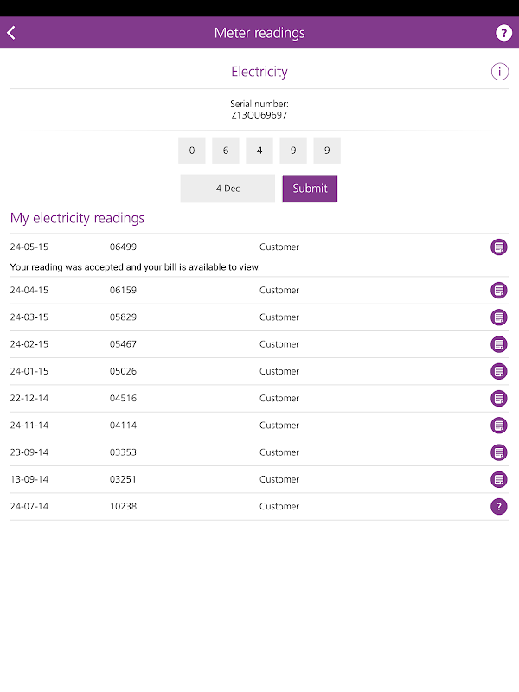This screenshot has height=692, width=519.
Task: Show electricity meter info icon
Action: pos(500,72)
